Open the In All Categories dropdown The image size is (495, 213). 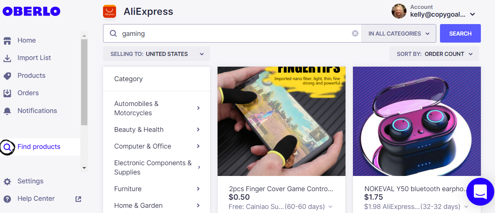399,33
